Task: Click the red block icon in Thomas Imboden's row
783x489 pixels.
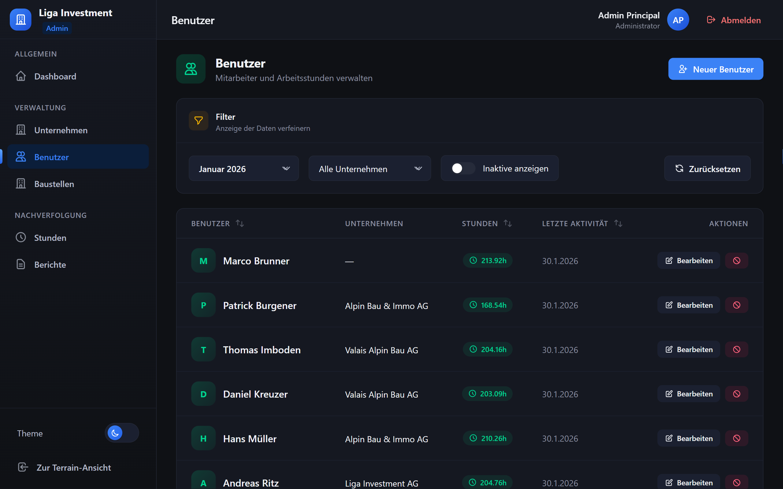Action: [x=737, y=350]
